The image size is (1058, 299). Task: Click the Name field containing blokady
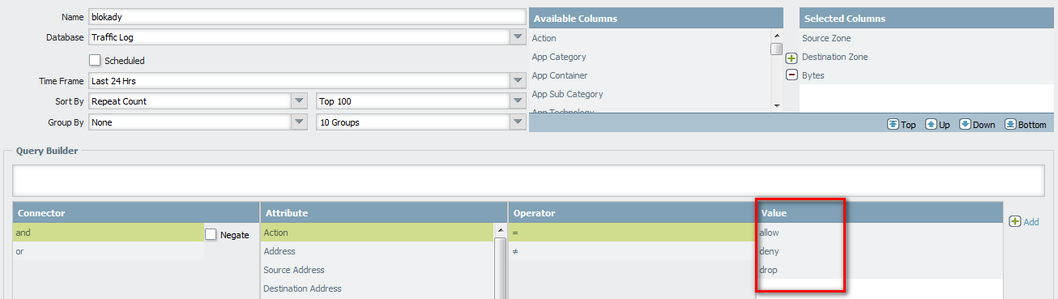307,17
